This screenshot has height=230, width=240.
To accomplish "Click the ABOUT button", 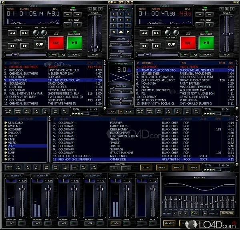I will (x=193, y=167).
